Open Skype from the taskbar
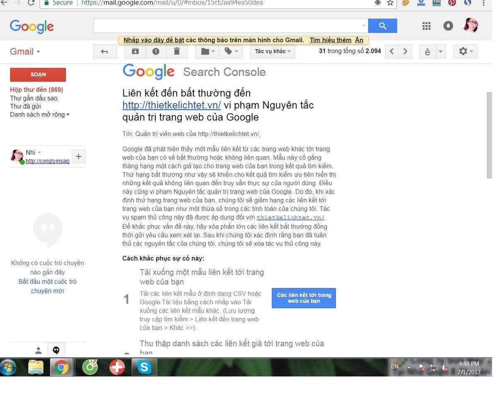The width and height of the screenshot is (497, 397). pos(145,367)
